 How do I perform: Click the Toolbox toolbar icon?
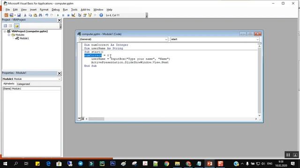(95, 15)
